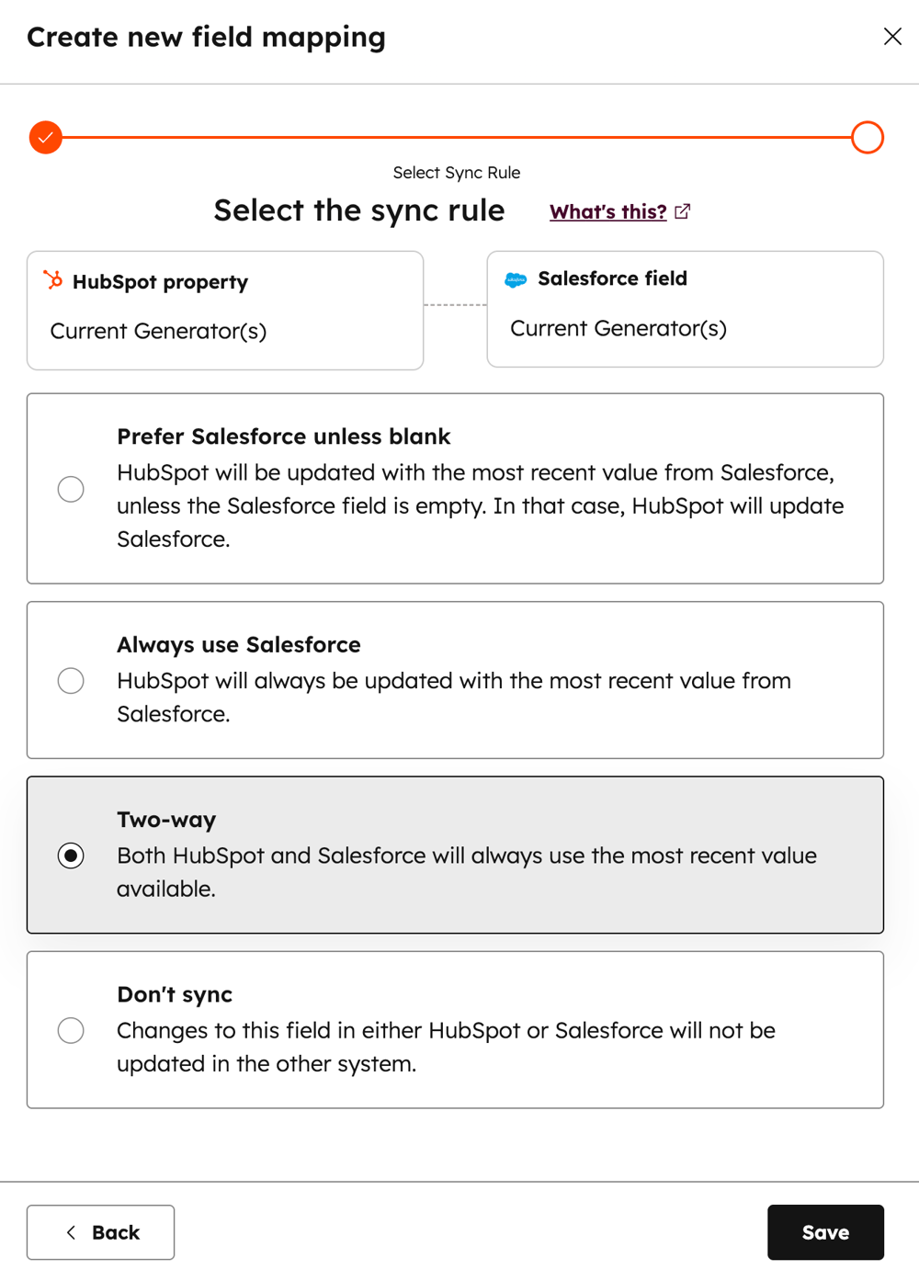This screenshot has height=1281, width=919.
Task: Select the Don't sync radio button
Action: pyautogui.click(x=71, y=1030)
